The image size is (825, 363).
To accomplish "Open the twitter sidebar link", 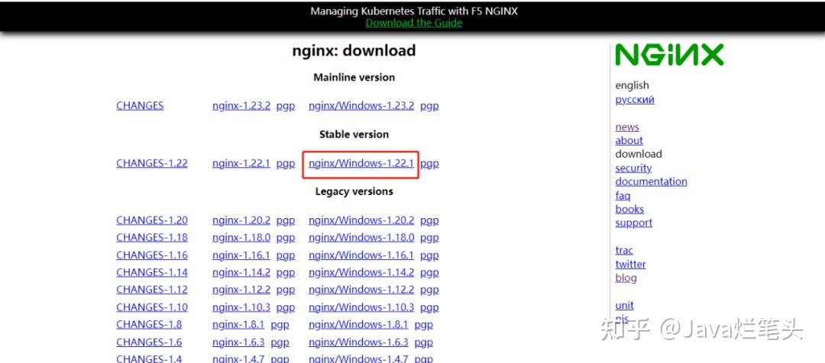I will 630,264.
